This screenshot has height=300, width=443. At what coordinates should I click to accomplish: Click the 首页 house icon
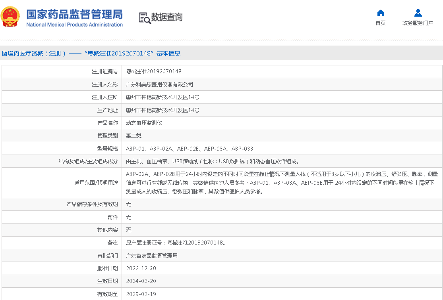(x=381, y=13)
